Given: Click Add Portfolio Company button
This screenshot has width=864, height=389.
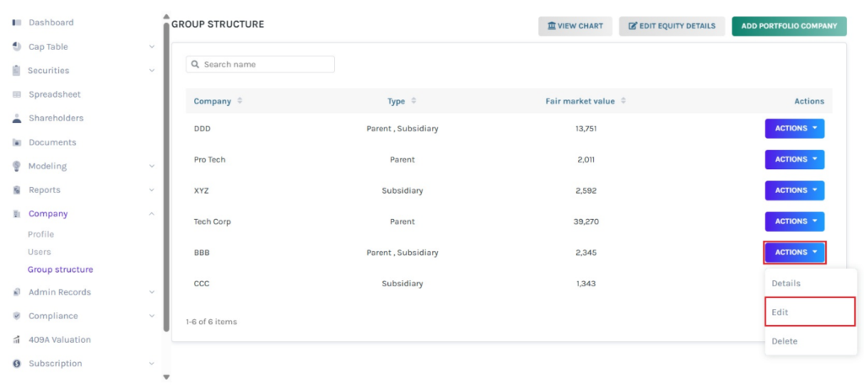Looking at the screenshot, I should click(x=788, y=26).
